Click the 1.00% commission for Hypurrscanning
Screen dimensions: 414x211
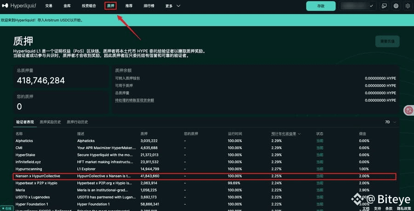(364, 169)
